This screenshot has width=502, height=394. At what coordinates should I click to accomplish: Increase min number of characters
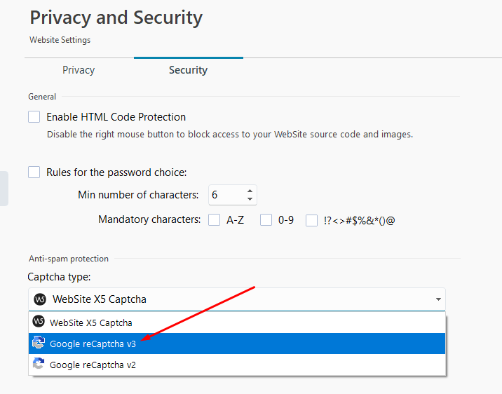(250, 191)
